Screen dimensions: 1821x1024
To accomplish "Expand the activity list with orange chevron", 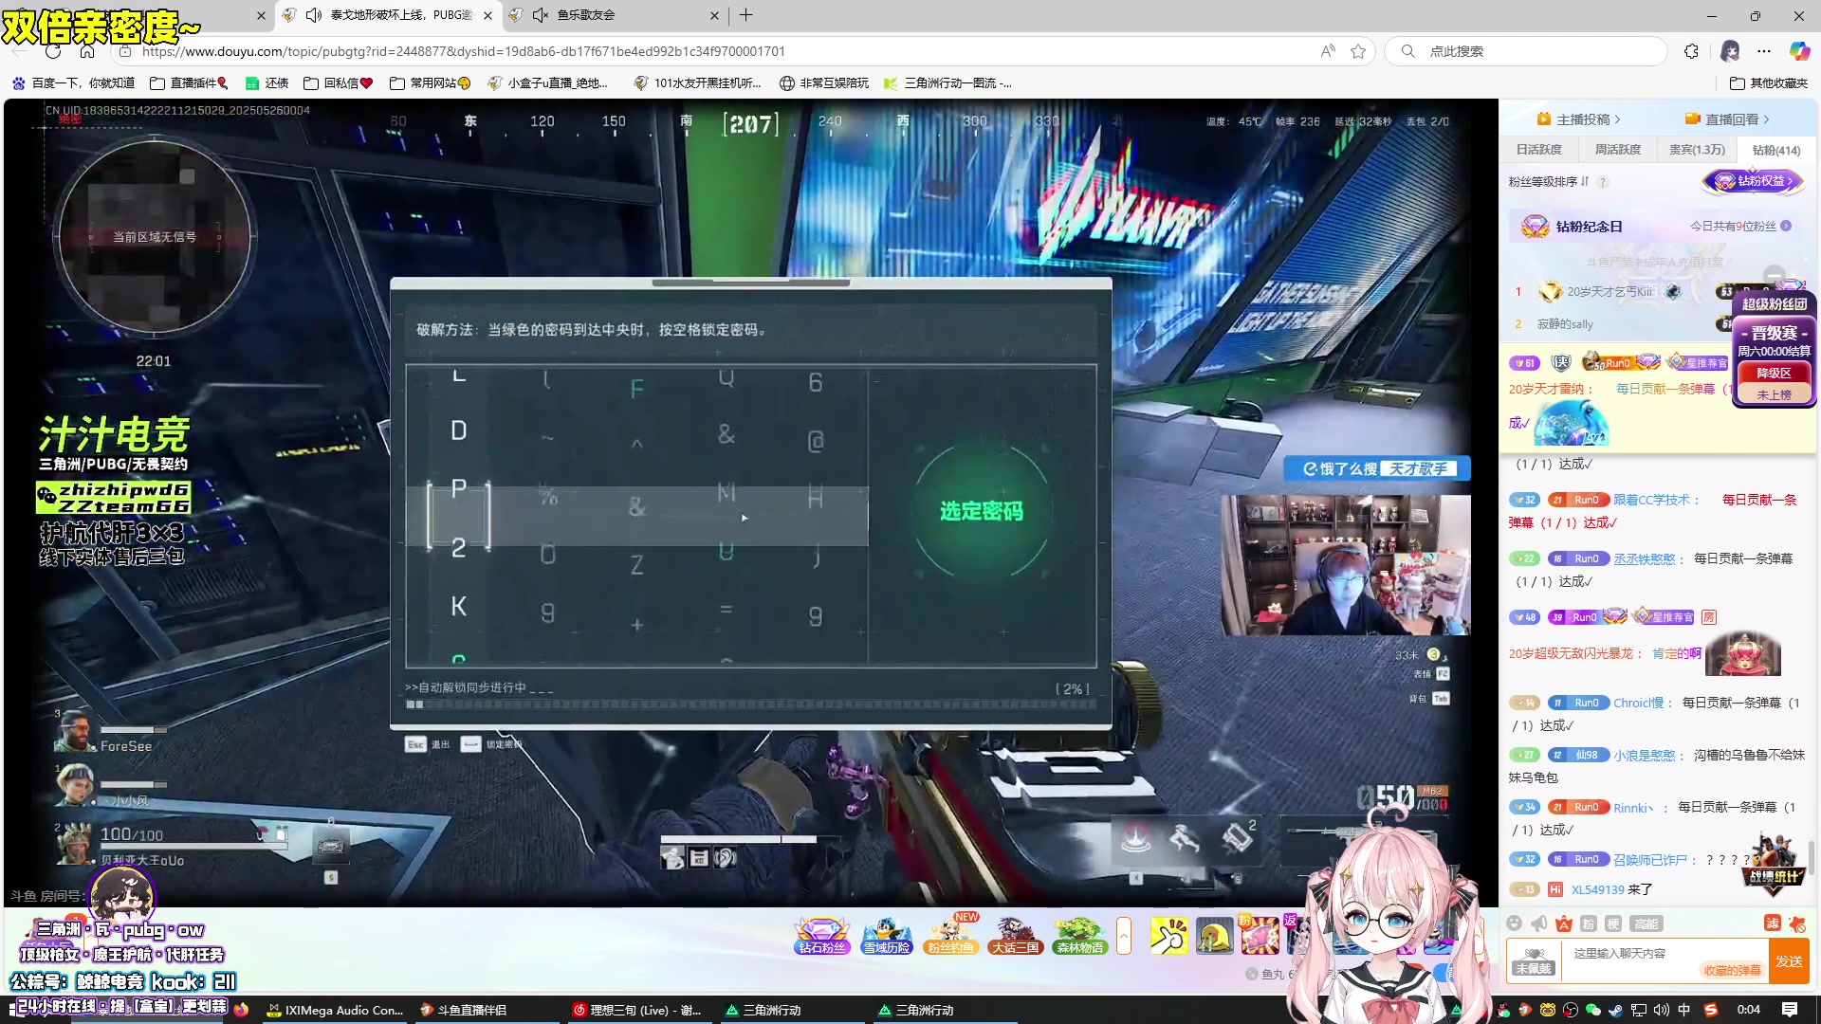I will [1124, 936].
